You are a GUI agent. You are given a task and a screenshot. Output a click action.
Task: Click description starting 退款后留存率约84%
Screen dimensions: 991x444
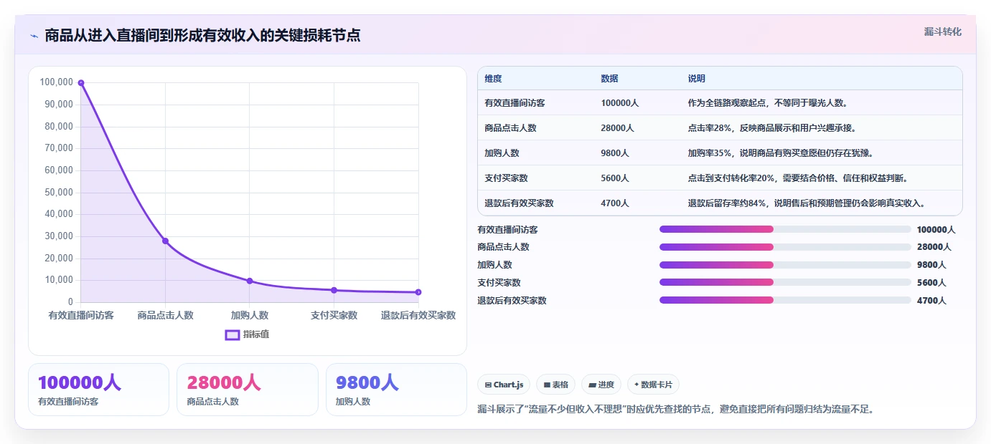[807, 203]
